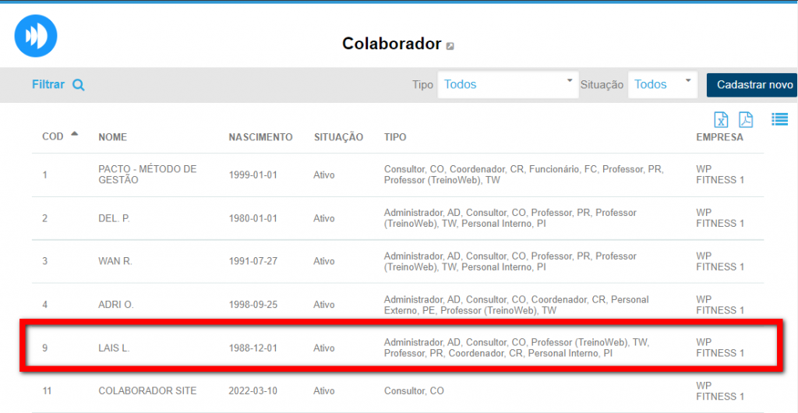Screen dimensions: 798x413
Task: Sort by the COD column header
Action: pyautogui.click(x=53, y=137)
